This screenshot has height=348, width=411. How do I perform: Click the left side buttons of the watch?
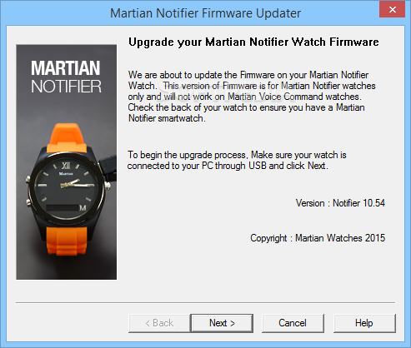28,191
